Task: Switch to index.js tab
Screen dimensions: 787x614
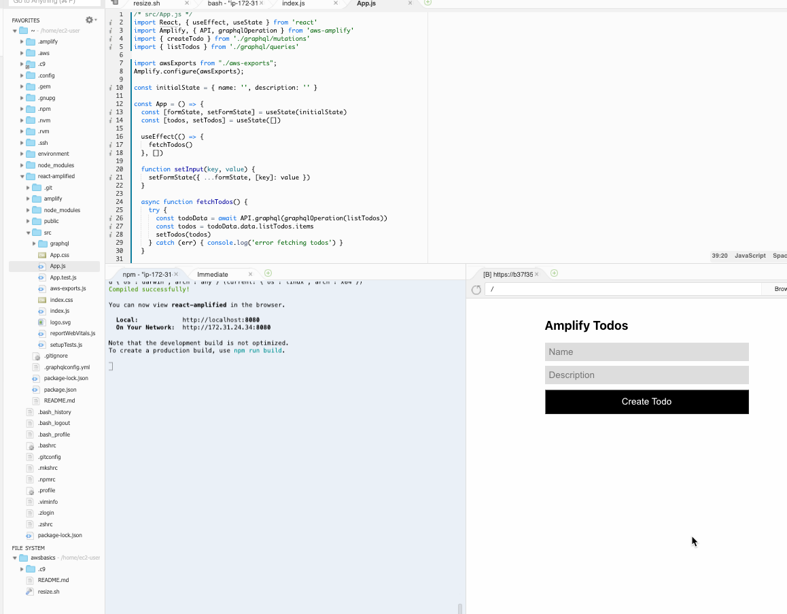Action: point(294,3)
